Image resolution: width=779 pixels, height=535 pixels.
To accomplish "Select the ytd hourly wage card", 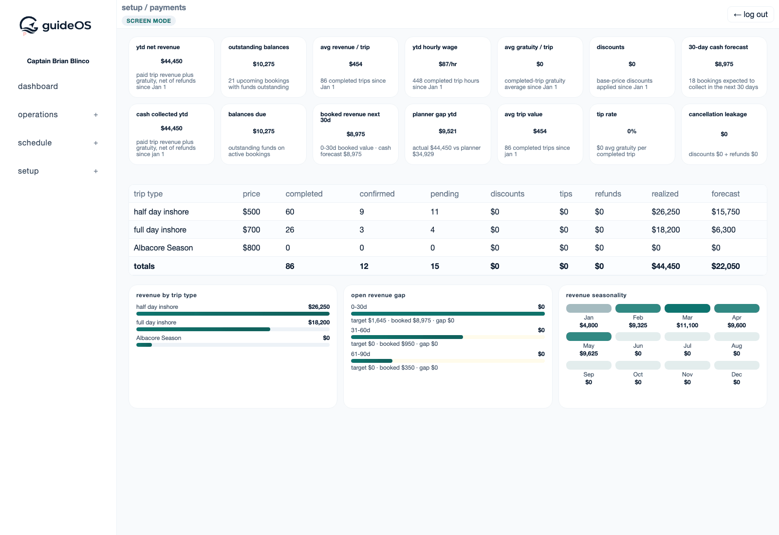I will click(x=447, y=67).
